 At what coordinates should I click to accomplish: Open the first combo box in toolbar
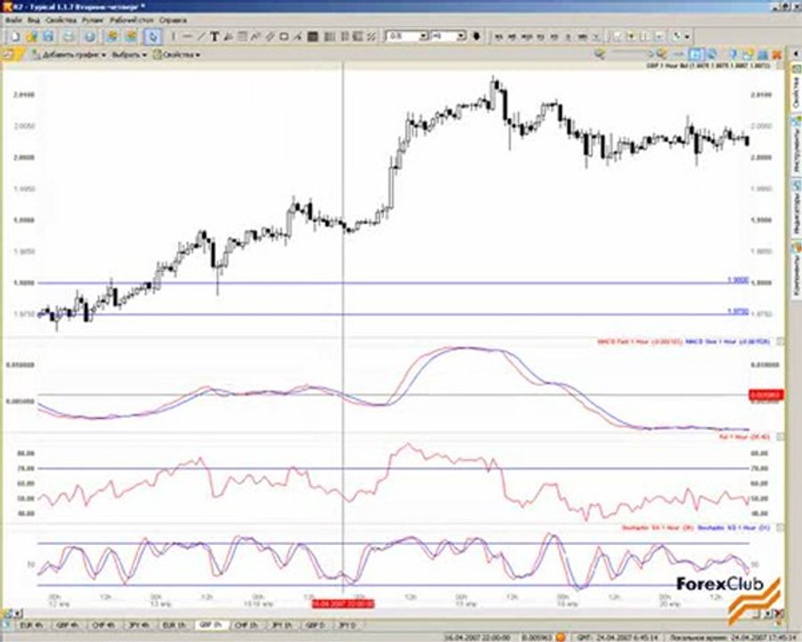click(407, 37)
